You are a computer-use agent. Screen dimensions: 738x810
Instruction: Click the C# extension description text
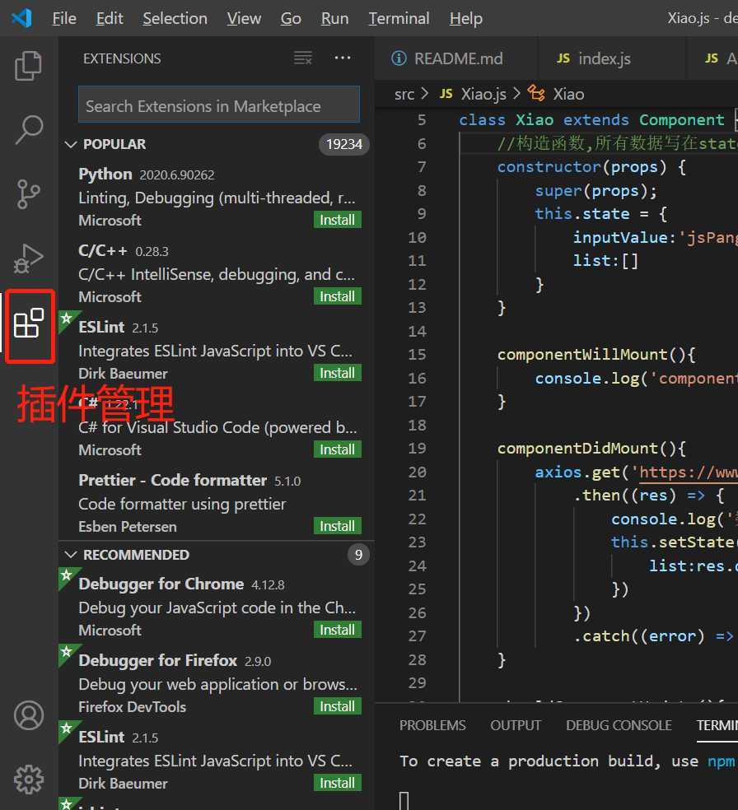pyautogui.click(x=217, y=428)
